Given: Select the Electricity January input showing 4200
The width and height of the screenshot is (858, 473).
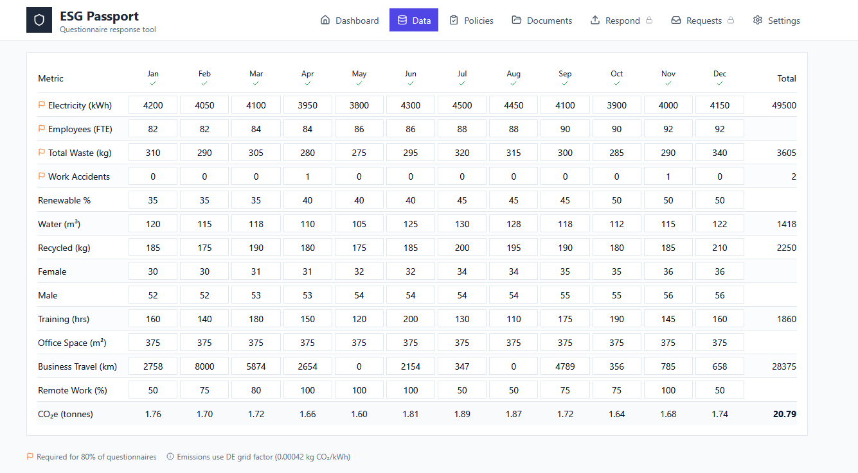Looking at the screenshot, I should click(153, 105).
